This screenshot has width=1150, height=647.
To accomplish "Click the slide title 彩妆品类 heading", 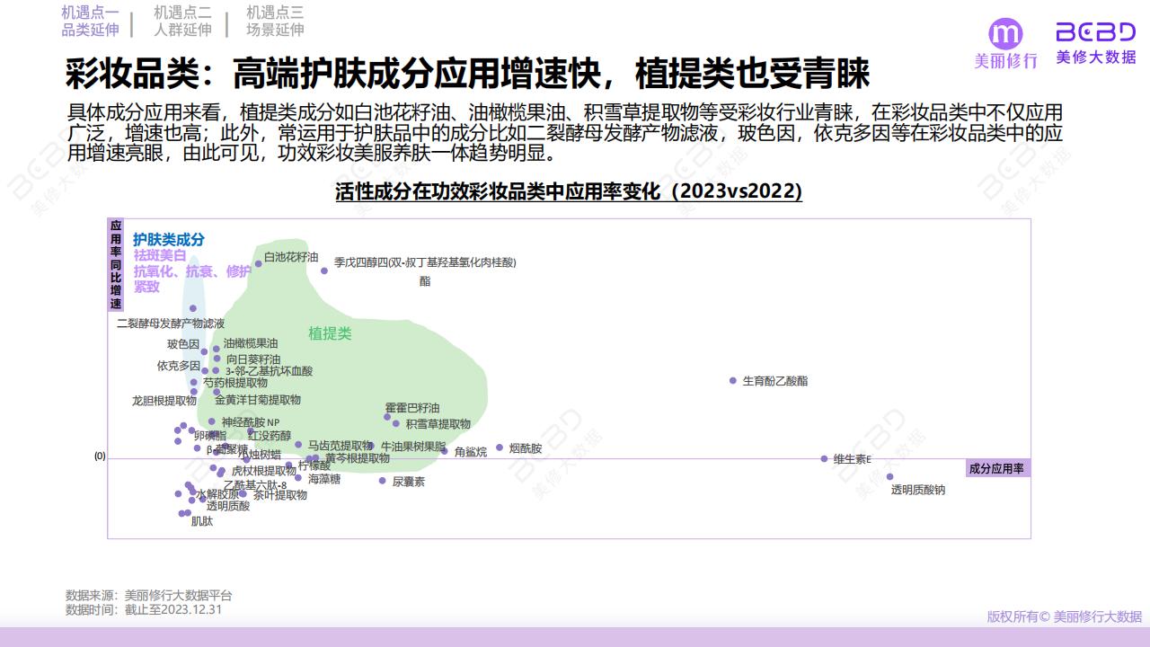I will point(467,74).
